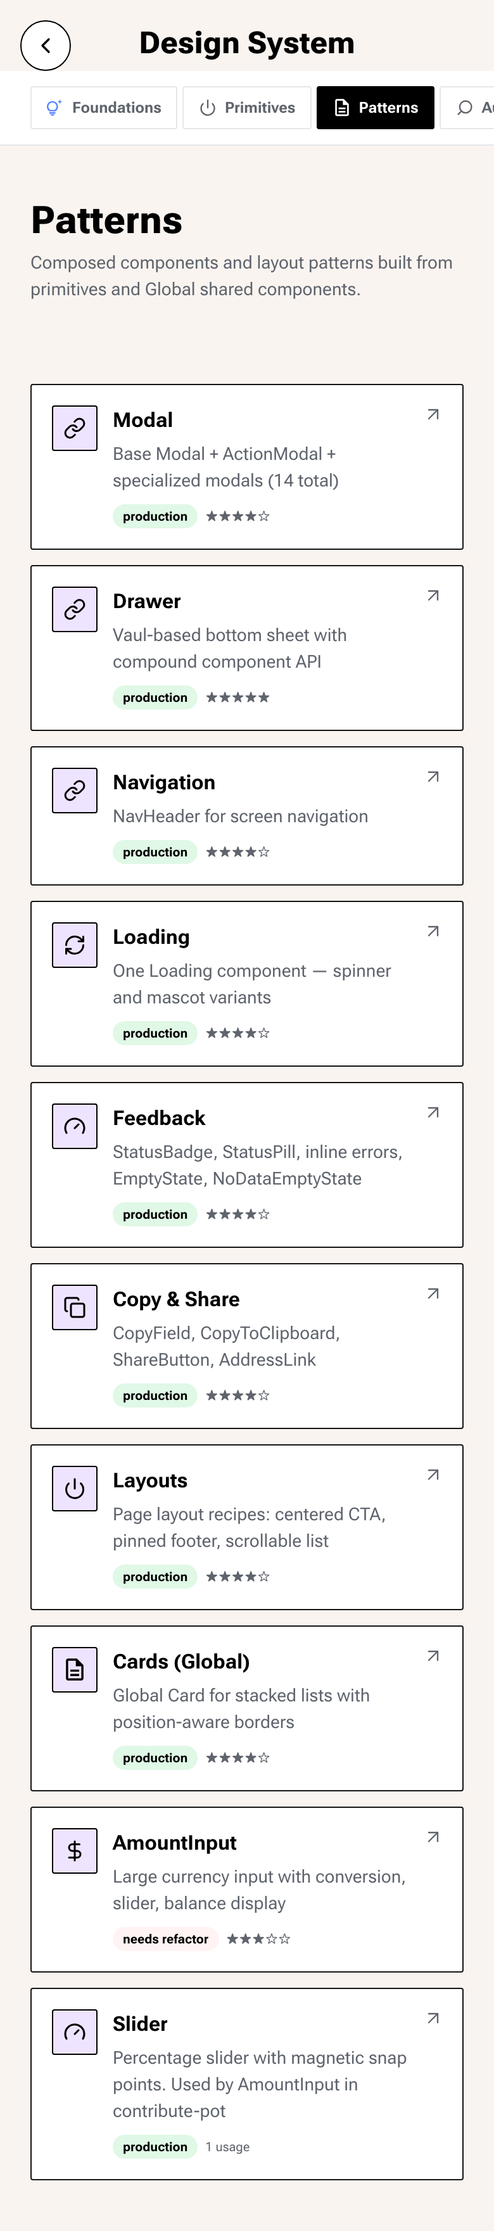This screenshot has width=494, height=2231.
Task: Click the needs refactor badge
Action: click(x=165, y=1938)
